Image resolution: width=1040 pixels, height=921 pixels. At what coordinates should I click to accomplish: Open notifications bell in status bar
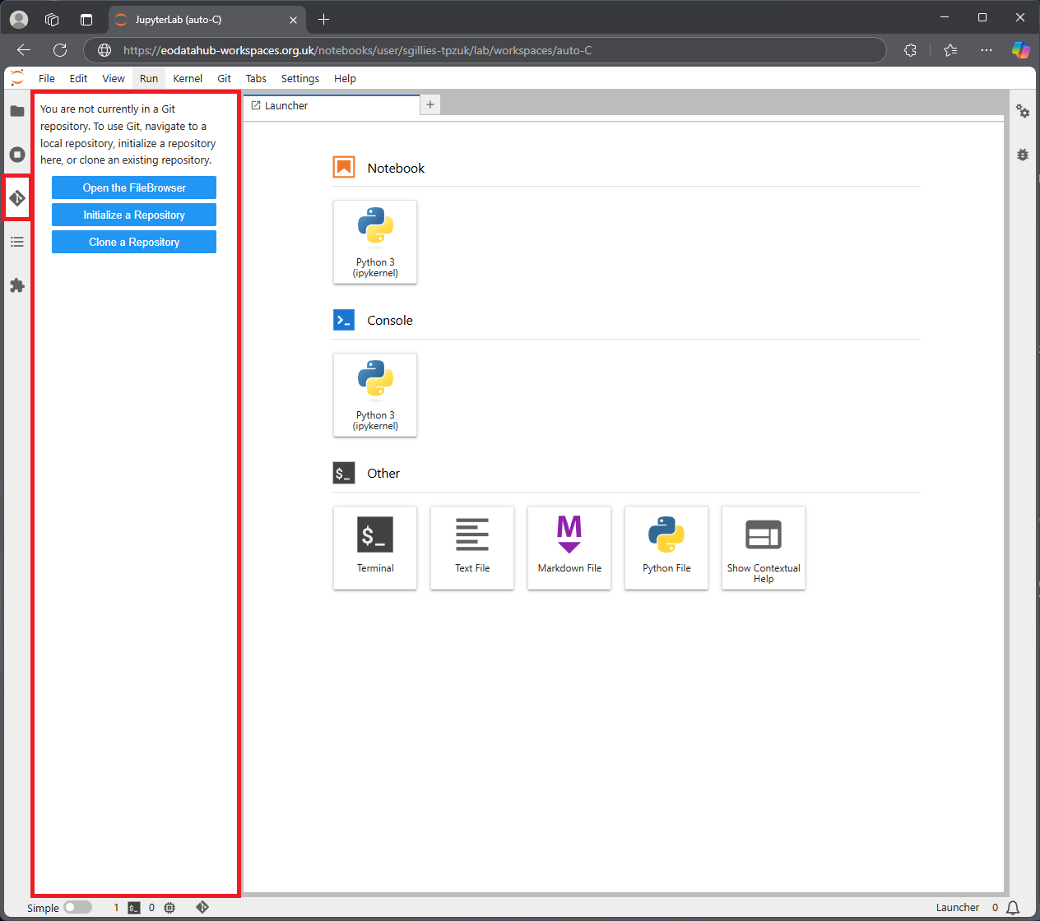point(1013,907)
